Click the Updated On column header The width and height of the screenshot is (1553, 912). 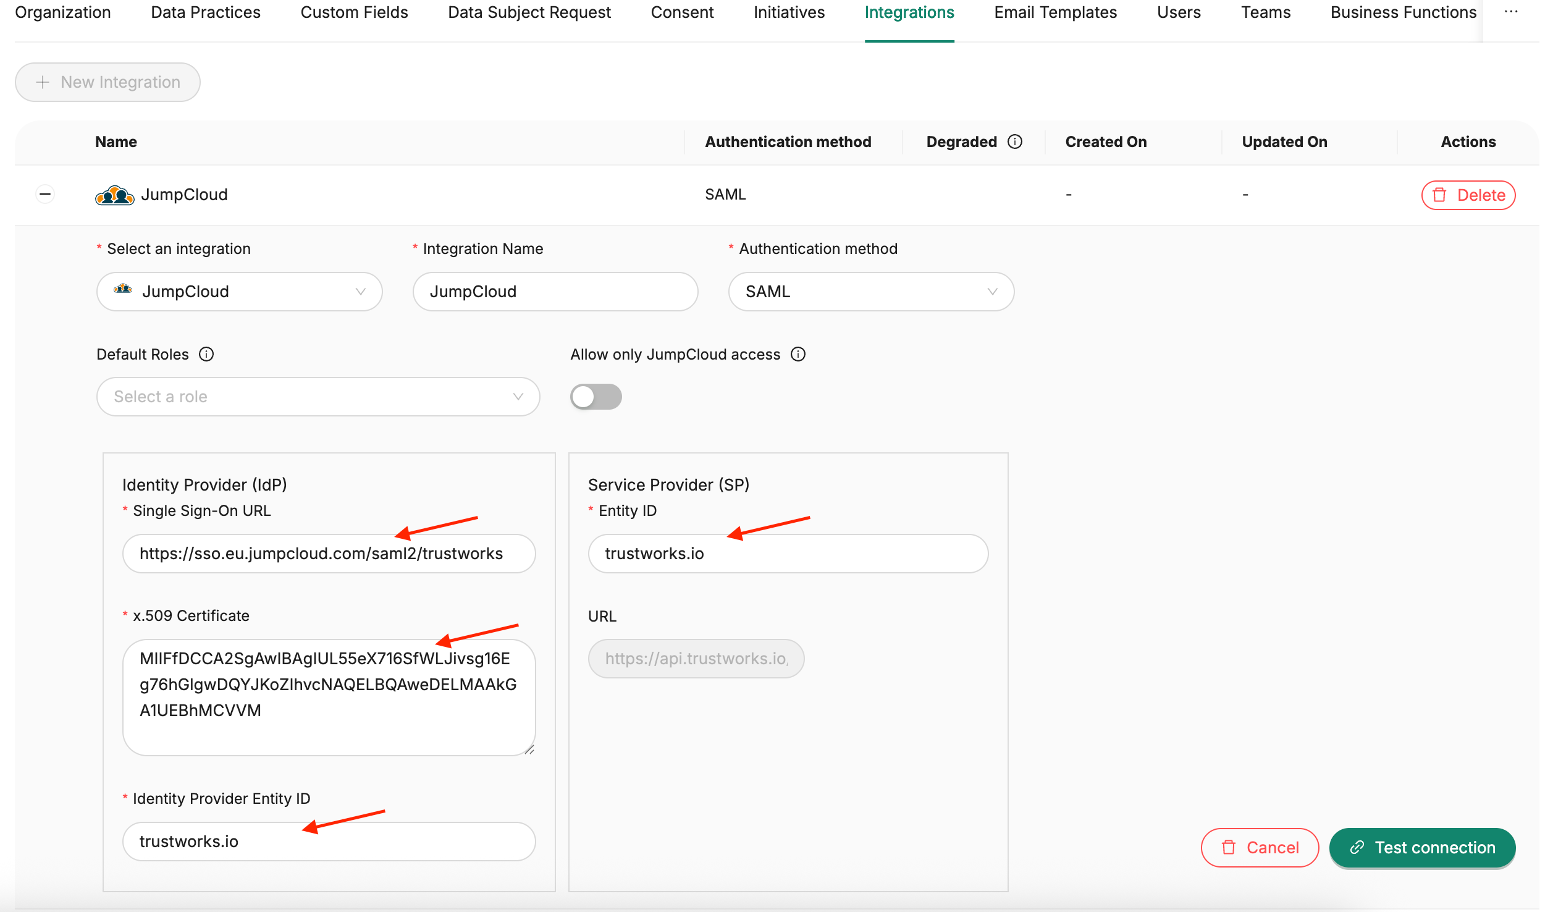click(x=1284, y=142)
